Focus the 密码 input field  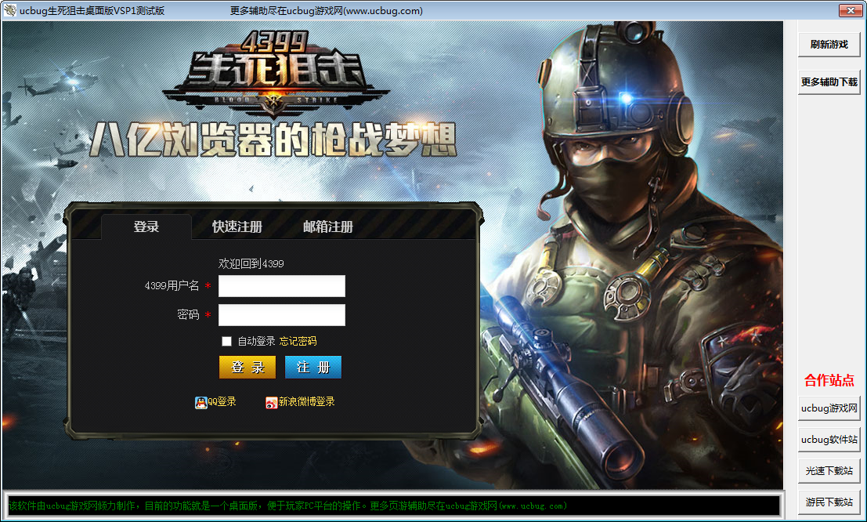tap(282, 315)
